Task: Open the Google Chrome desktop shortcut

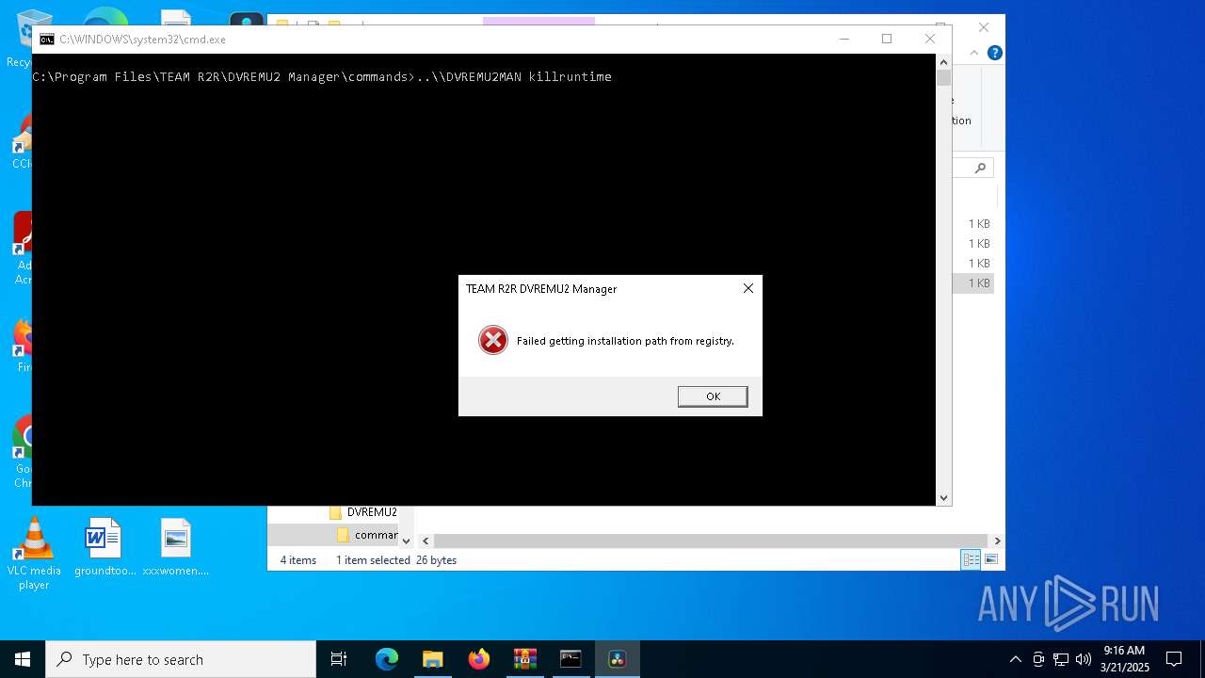Action: point(23,452)
